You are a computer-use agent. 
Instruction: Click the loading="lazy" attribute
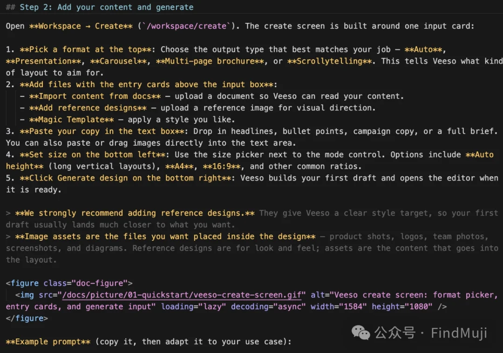(x=193, y=306)
